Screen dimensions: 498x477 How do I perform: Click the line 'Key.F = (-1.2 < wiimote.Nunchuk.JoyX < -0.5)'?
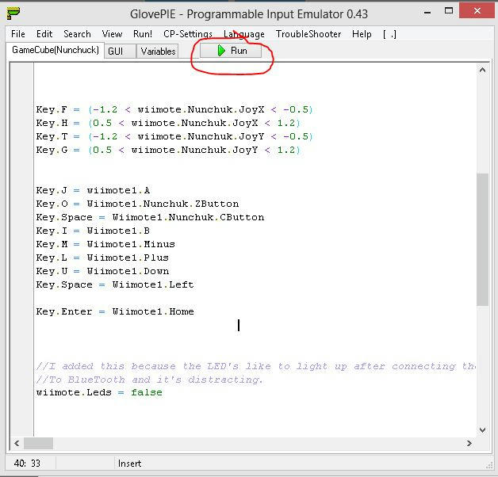click(x=174, y=110)
